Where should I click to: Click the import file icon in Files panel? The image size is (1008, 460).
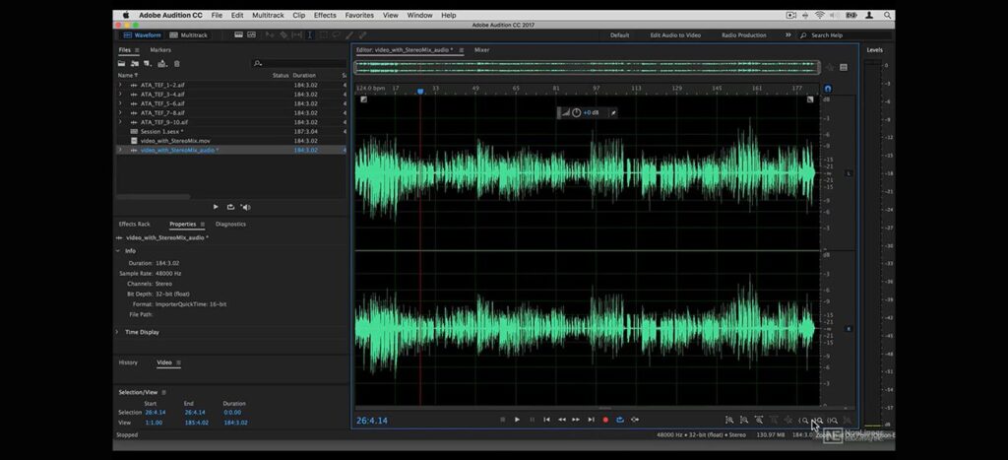tap(135, 64)
